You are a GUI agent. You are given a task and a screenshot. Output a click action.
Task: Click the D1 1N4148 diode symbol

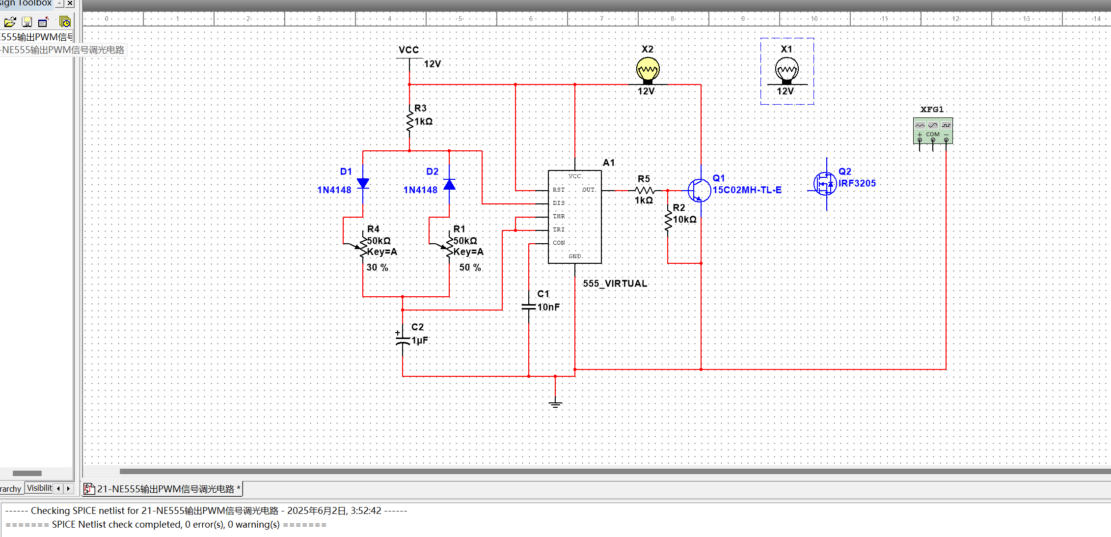point(363,184)
